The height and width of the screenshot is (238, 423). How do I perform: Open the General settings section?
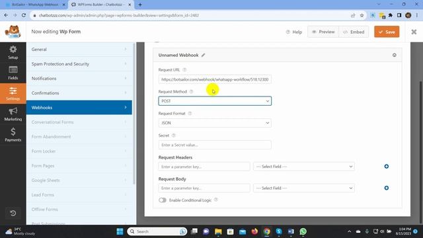click(79, 50)
